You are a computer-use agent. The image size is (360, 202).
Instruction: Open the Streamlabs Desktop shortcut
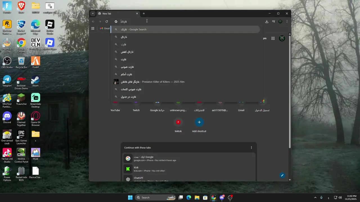click(35, 100)
